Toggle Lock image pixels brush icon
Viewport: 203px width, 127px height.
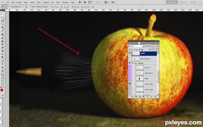137,50
